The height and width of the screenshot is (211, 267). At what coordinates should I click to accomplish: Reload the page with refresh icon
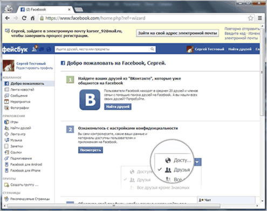(x=24, y=18)
